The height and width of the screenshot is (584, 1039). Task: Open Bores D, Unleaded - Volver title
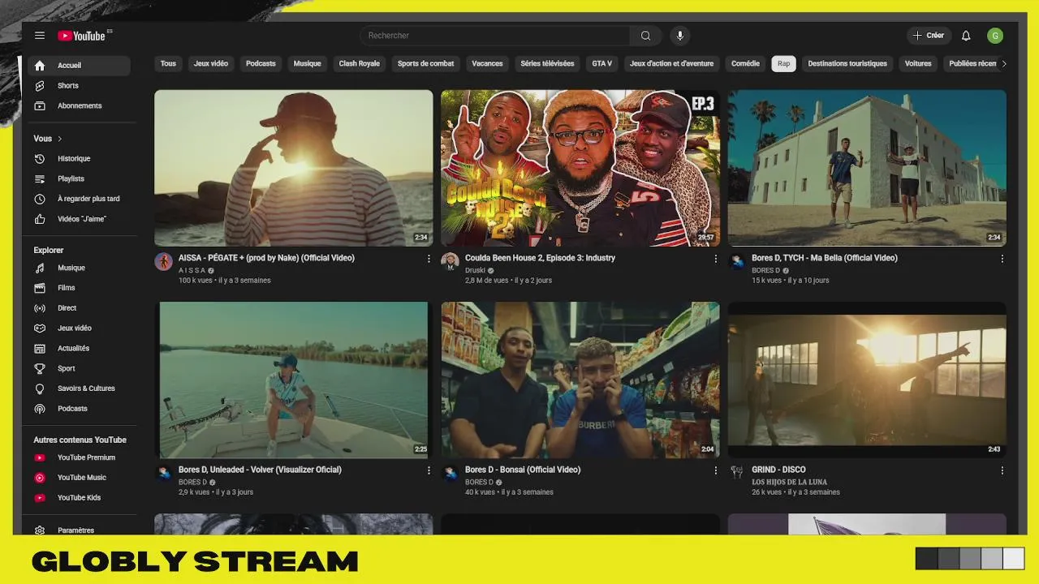point(260,470)
